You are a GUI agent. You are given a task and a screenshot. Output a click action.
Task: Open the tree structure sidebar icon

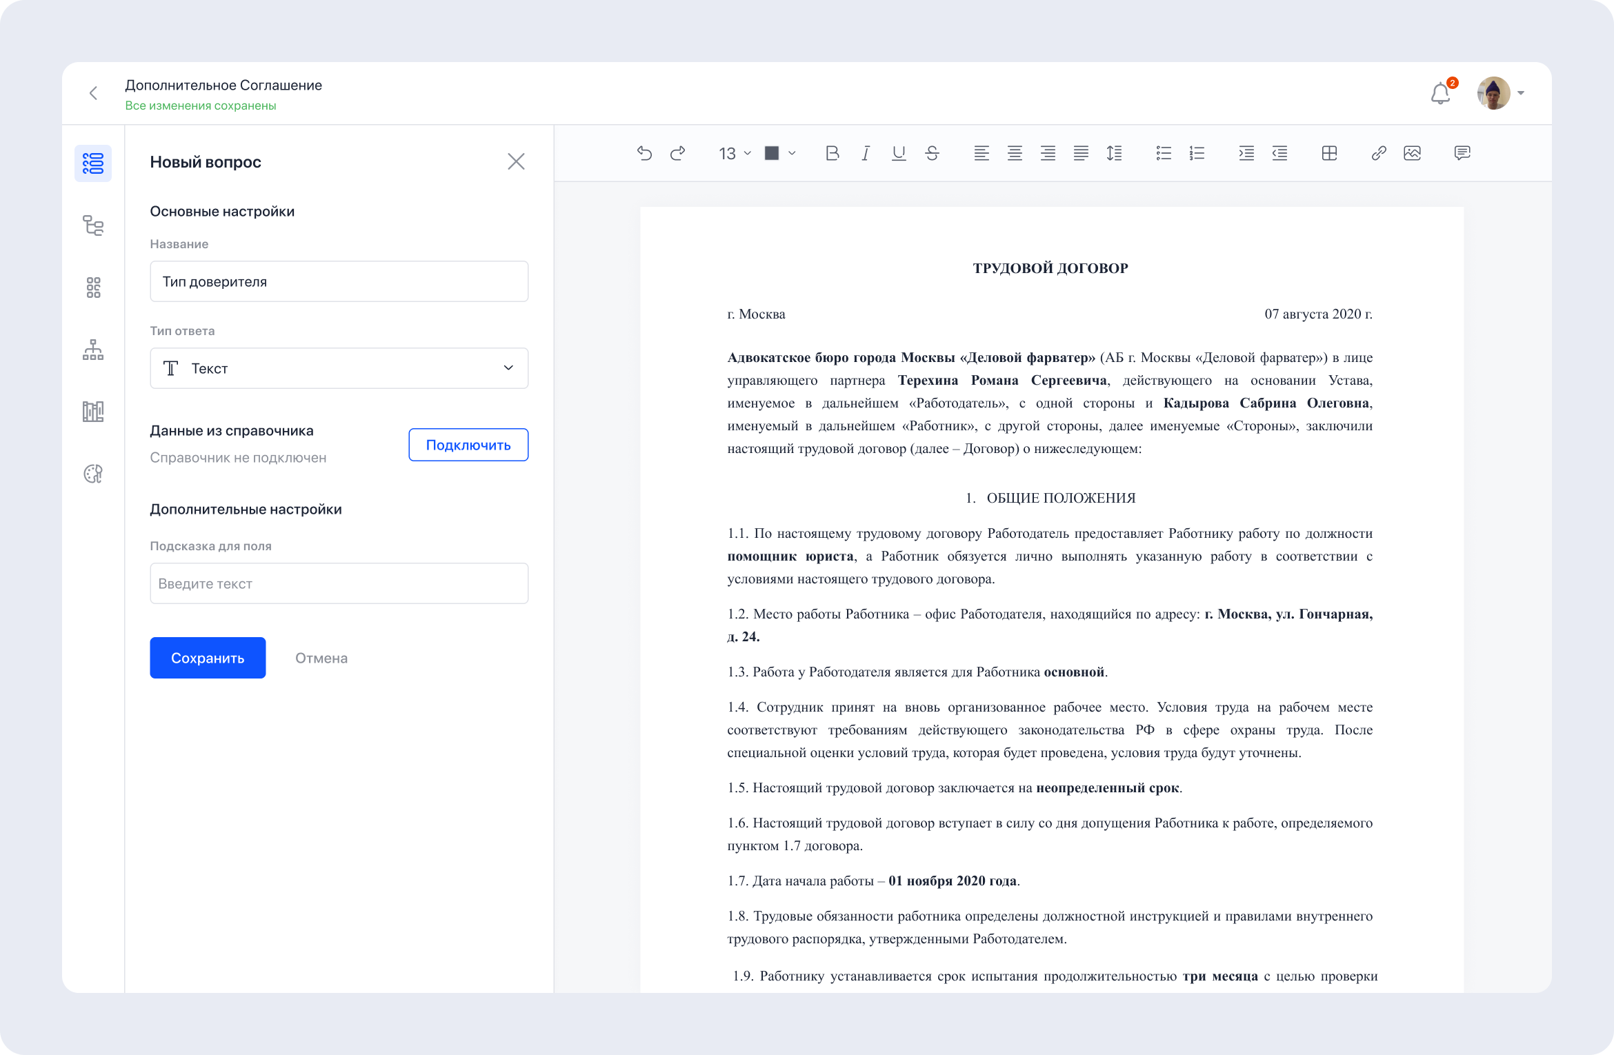click(93, 225)
